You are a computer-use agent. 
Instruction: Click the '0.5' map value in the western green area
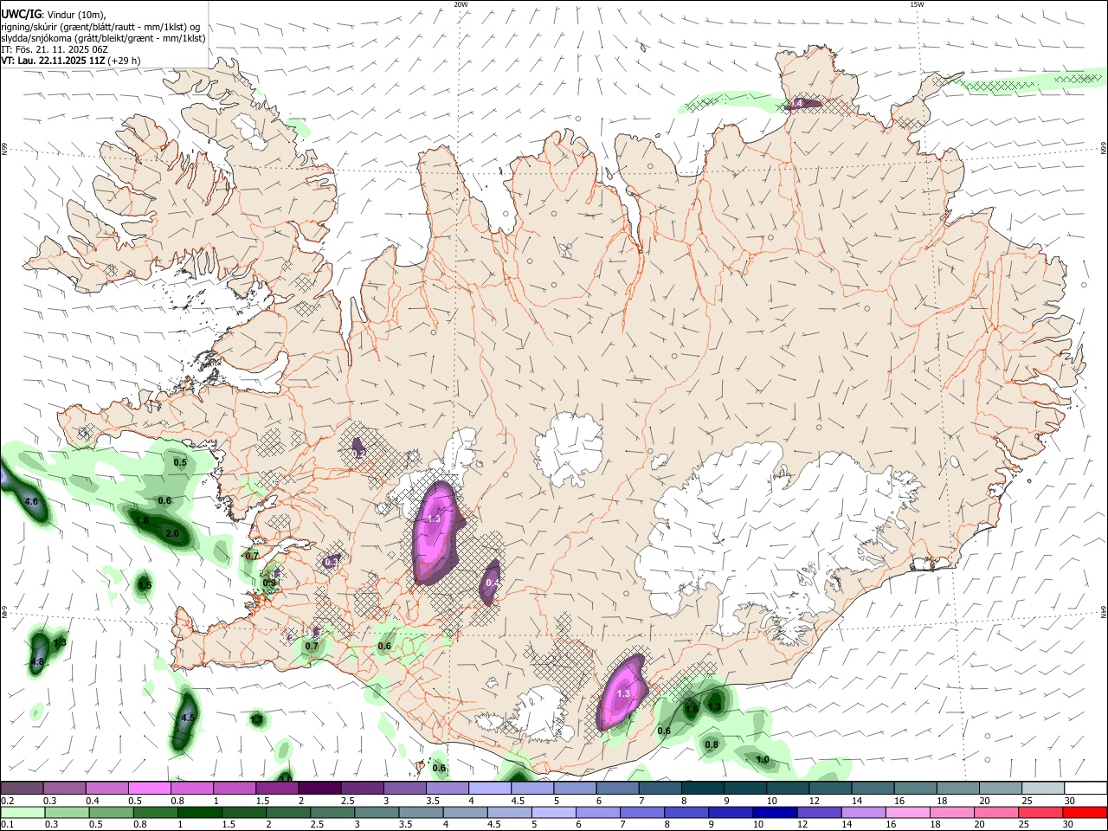click(x=180, y=462)
